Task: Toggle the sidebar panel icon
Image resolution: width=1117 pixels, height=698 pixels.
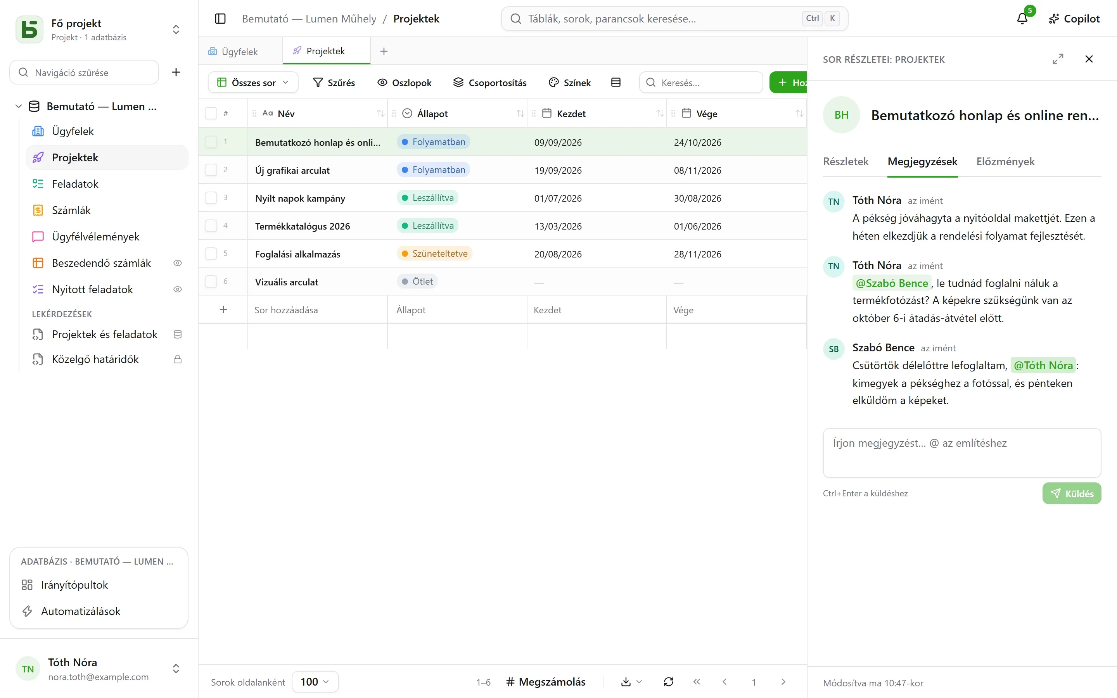Action: point(220,19)
